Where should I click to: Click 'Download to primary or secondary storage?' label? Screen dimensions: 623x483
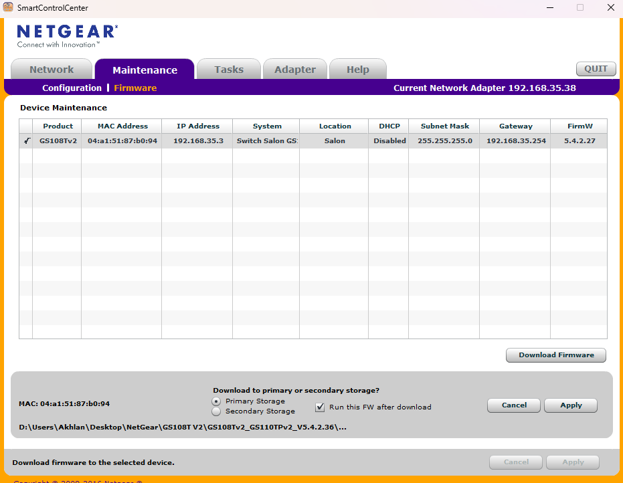coord(296,391)
